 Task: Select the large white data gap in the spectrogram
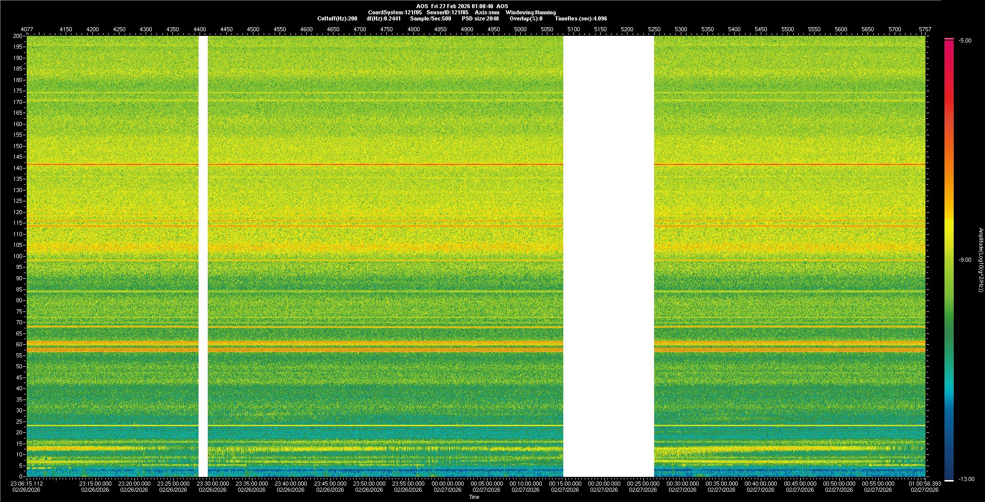pos(608,256)
